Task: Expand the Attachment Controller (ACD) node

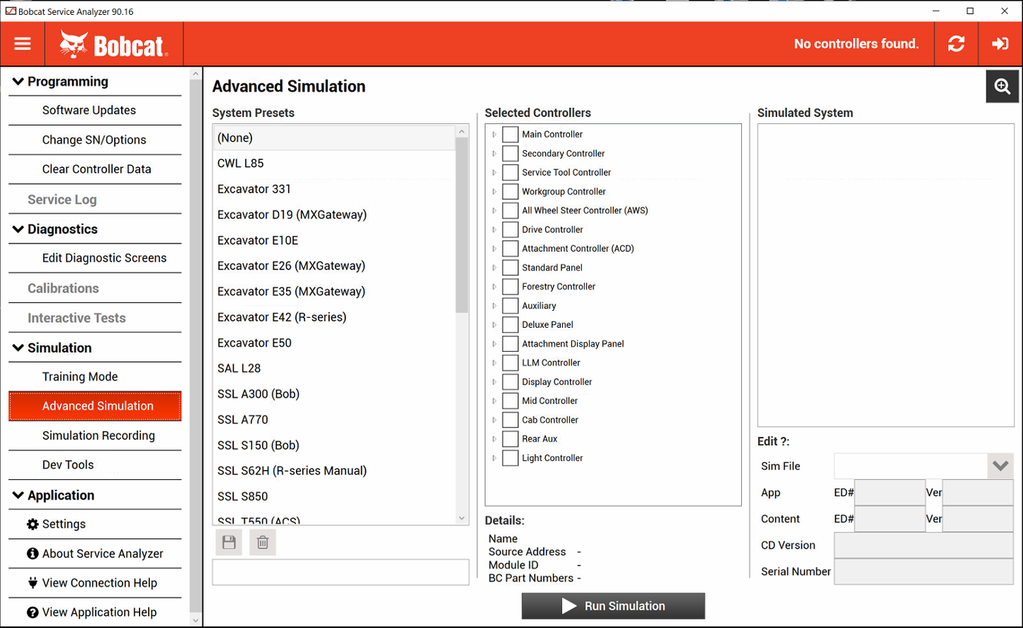Action: 494,249
